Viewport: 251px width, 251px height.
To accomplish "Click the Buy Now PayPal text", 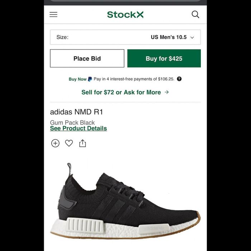I will click(77, 79).
